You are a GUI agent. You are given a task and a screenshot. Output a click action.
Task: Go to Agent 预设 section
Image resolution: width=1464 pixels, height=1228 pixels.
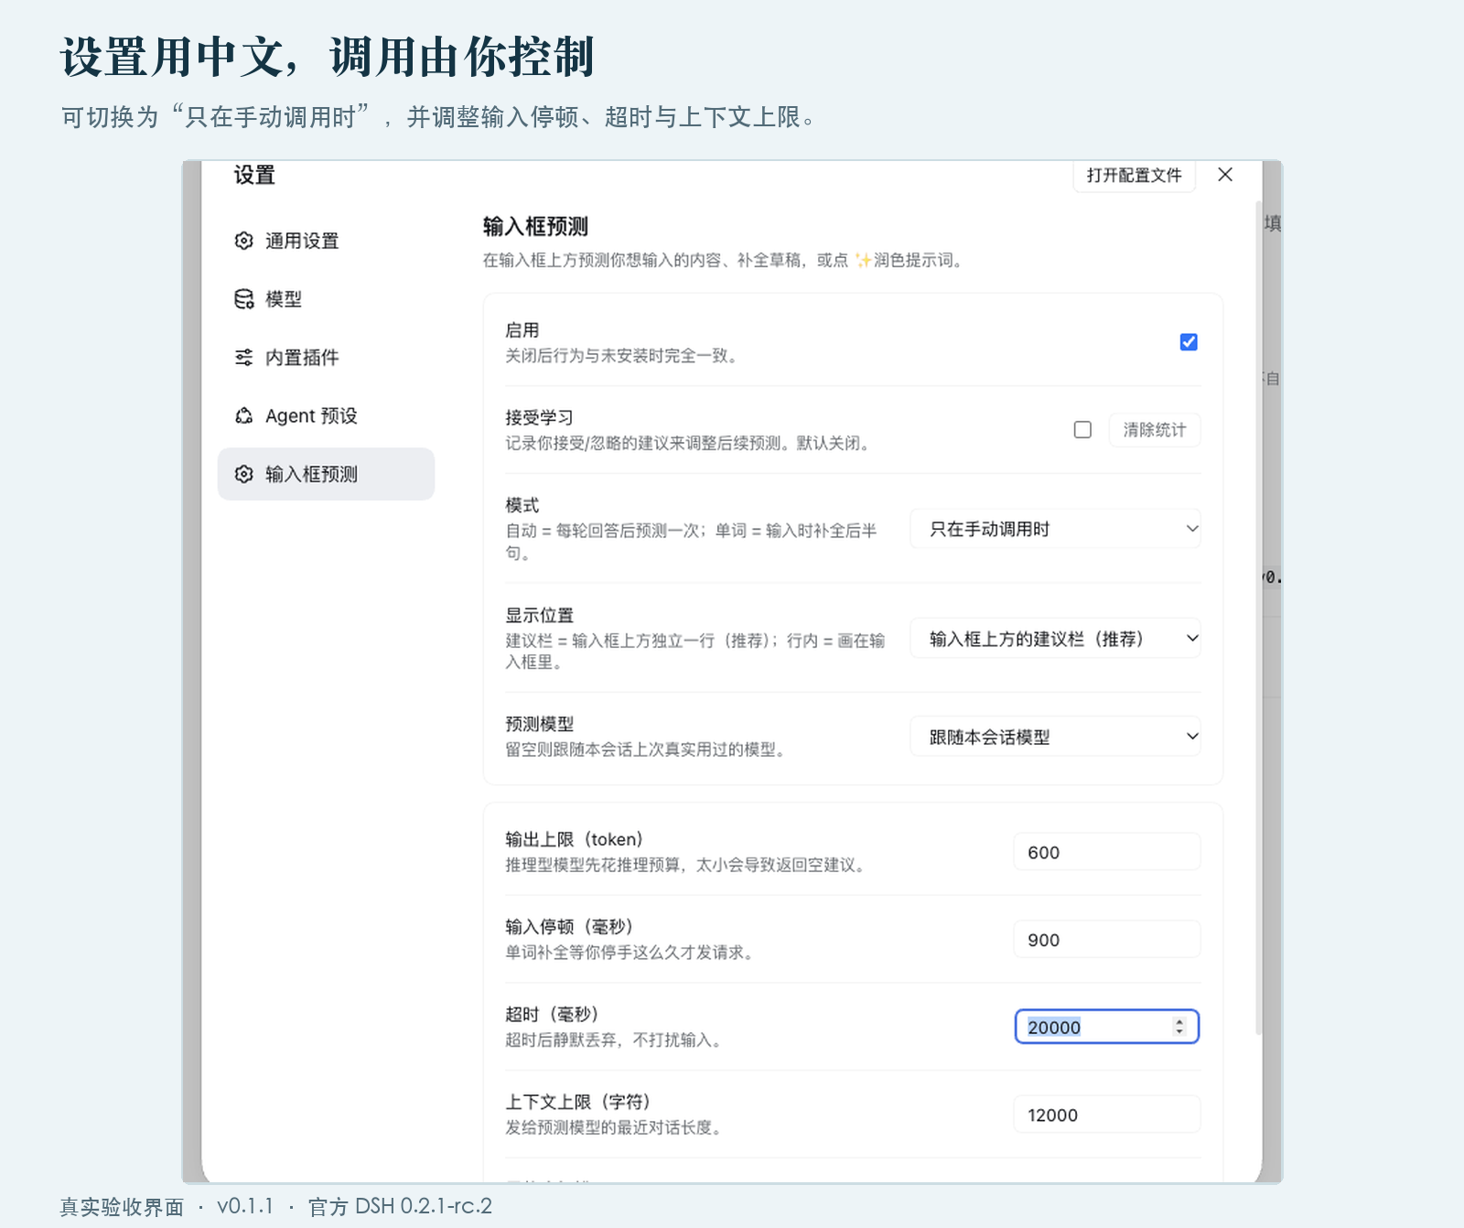point(326,415)
